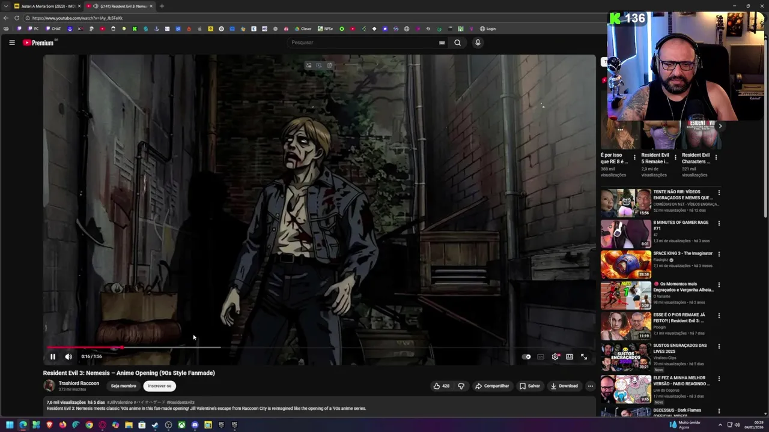Run the YouTube search with the magnifier button

[457, 43]
